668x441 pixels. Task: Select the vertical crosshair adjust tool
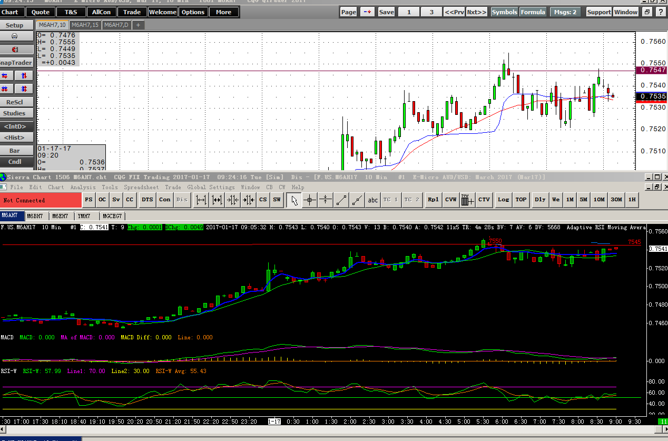coord(326,200)
